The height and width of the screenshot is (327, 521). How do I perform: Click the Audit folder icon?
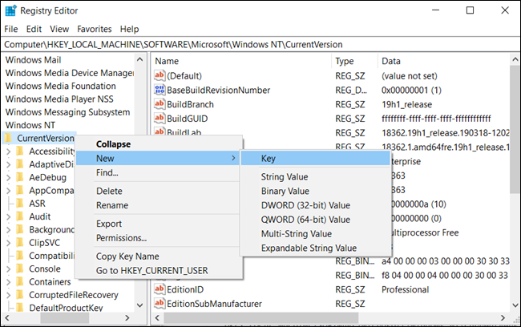click(x=20, y=216)
